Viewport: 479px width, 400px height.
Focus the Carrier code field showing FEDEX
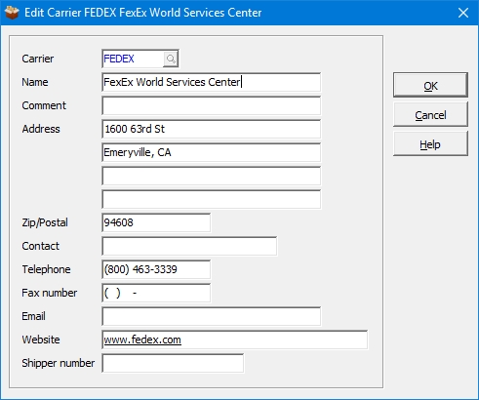[x=133, y=59]
